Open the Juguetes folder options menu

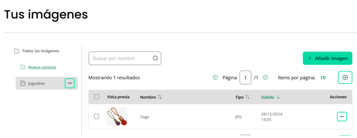pos(70,83)
